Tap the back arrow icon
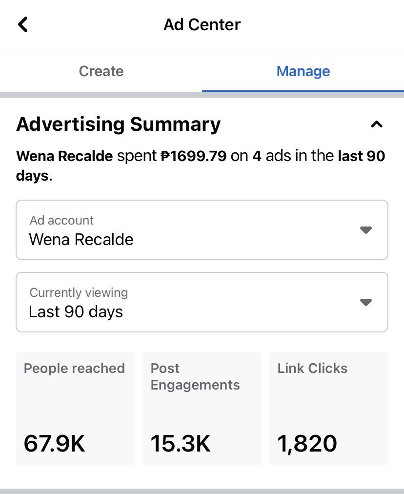The width and height of the screenshot is (404, 494). (23, 24)
